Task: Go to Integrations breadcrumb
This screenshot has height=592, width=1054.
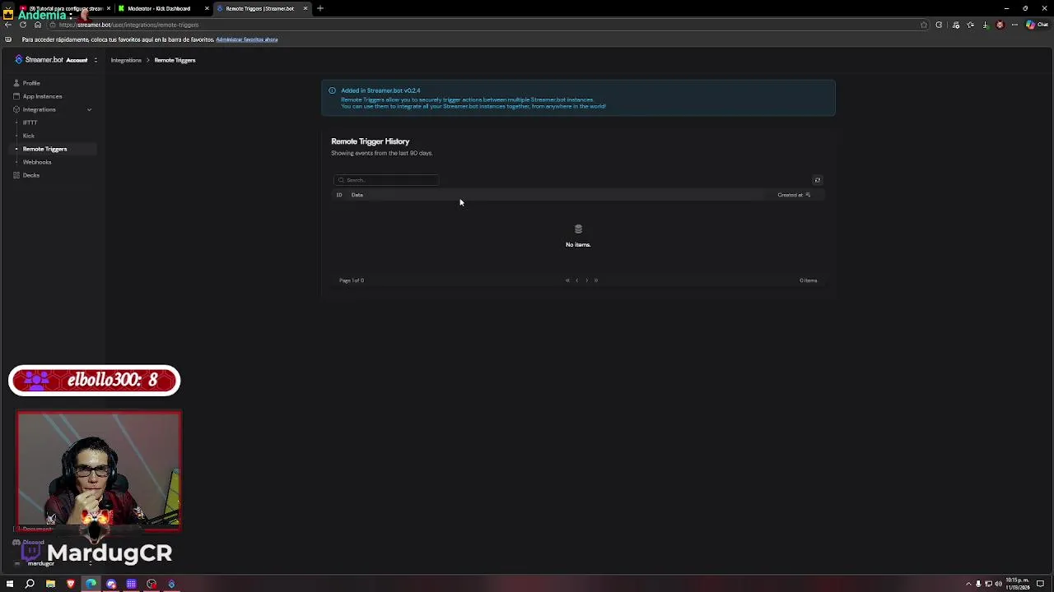Action: pos(126,60)
